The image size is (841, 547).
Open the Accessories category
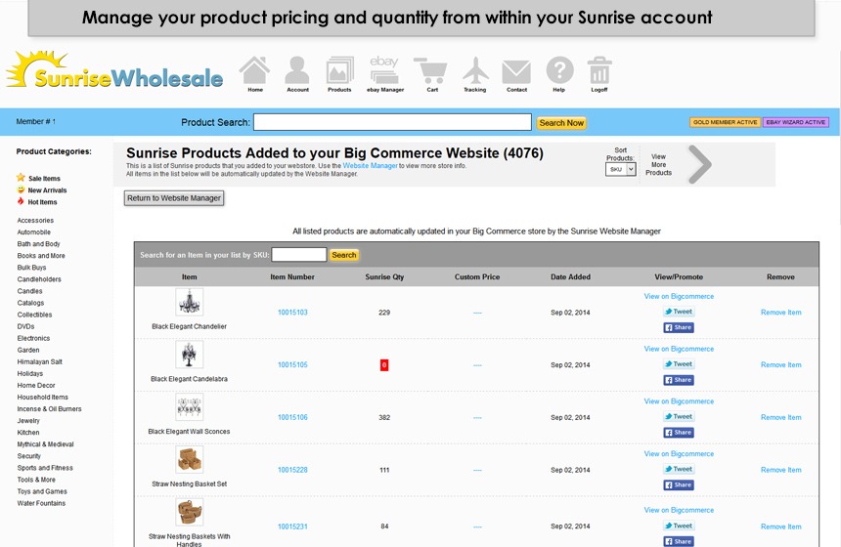[35, 220]
